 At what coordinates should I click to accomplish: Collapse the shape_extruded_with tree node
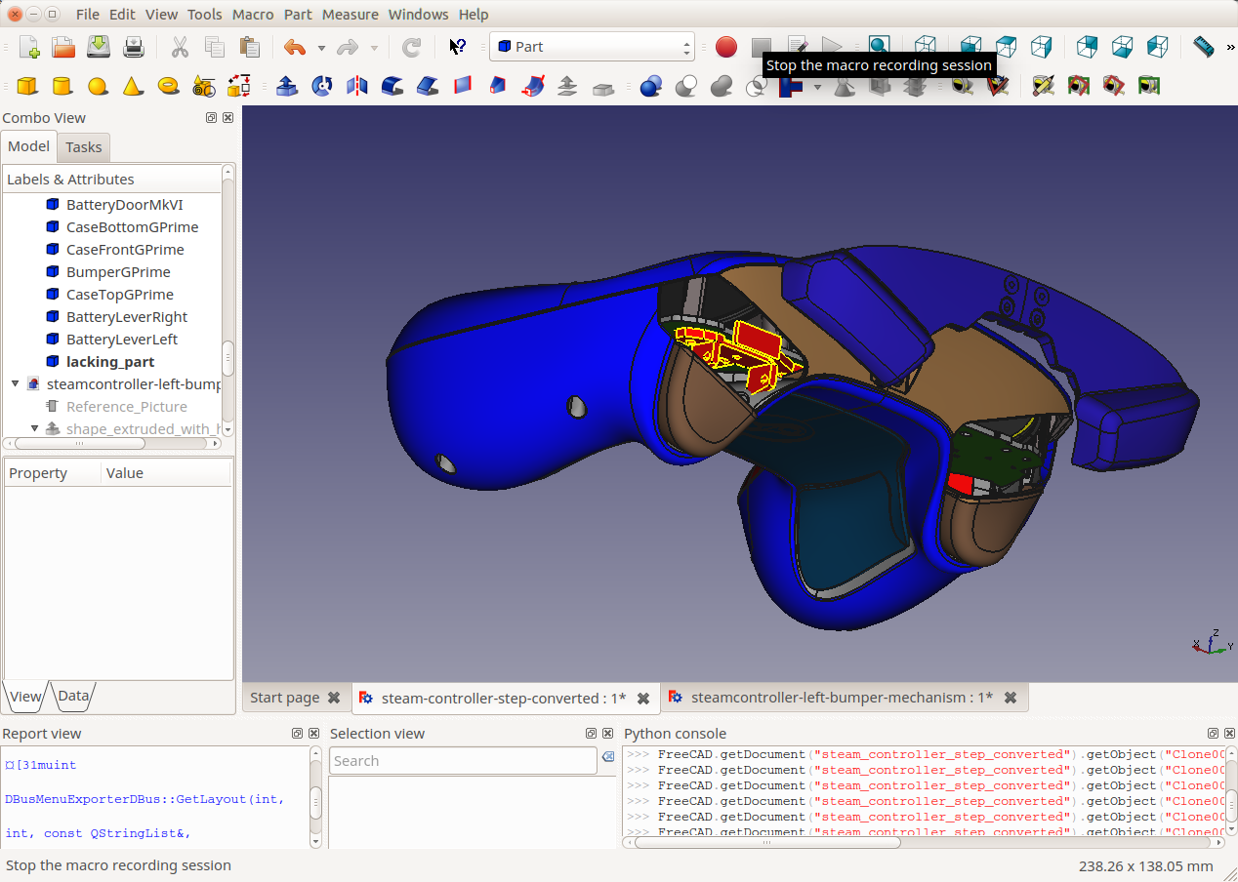click(x=34, y=428)
